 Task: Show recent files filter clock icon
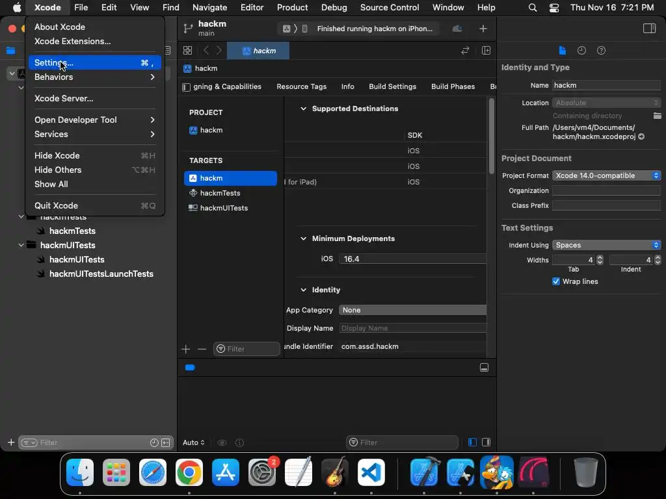tap(153, 442)
